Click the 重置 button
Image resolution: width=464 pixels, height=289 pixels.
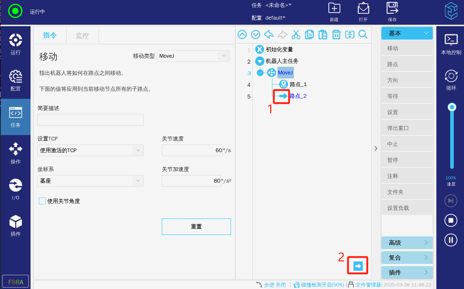click(x=196, y=227)
